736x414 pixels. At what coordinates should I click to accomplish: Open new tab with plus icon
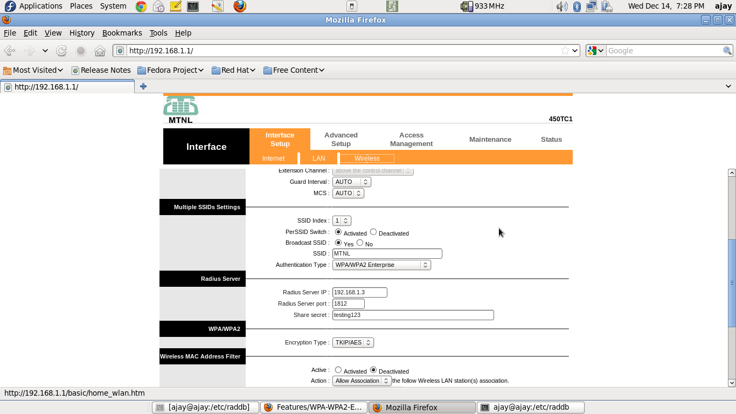tap(143, 86)
